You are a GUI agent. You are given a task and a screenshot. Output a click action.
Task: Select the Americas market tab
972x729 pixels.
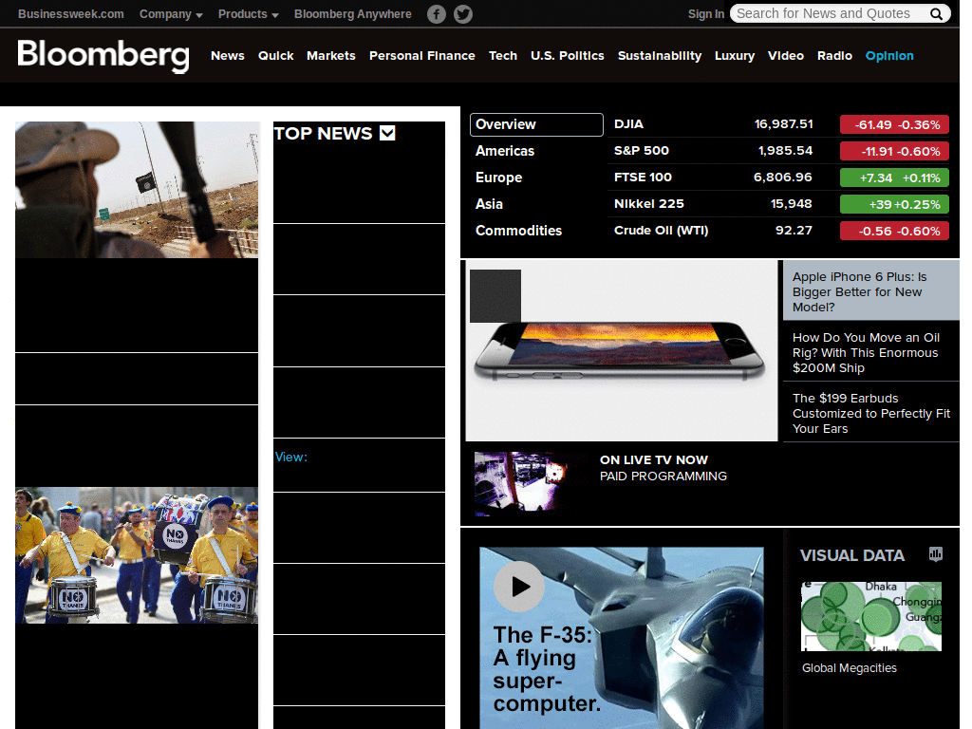tap(505, 151)
